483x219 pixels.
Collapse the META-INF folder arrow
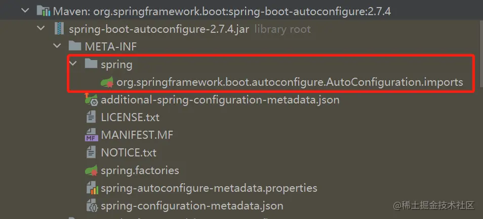(57, 46)
